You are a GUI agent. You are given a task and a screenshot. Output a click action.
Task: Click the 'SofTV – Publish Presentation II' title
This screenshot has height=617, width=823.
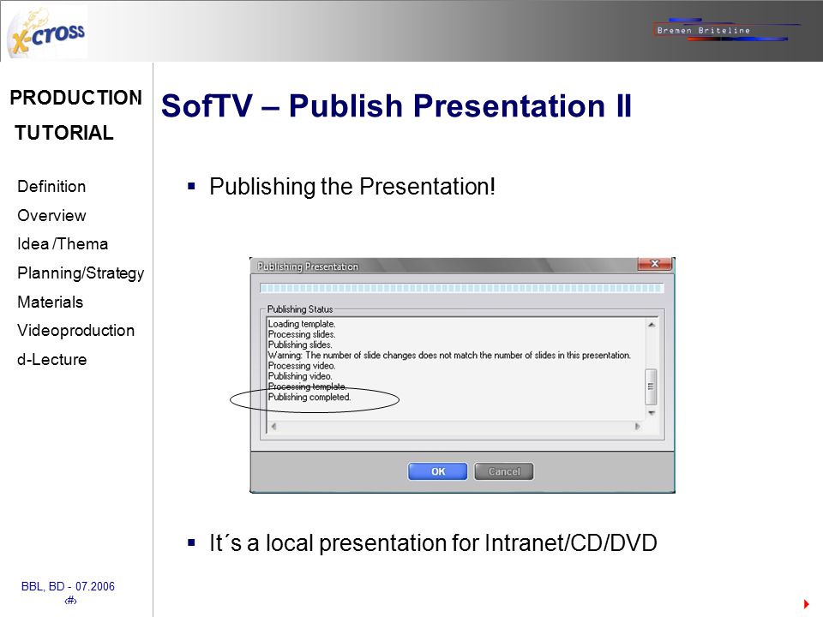(396, 105)
